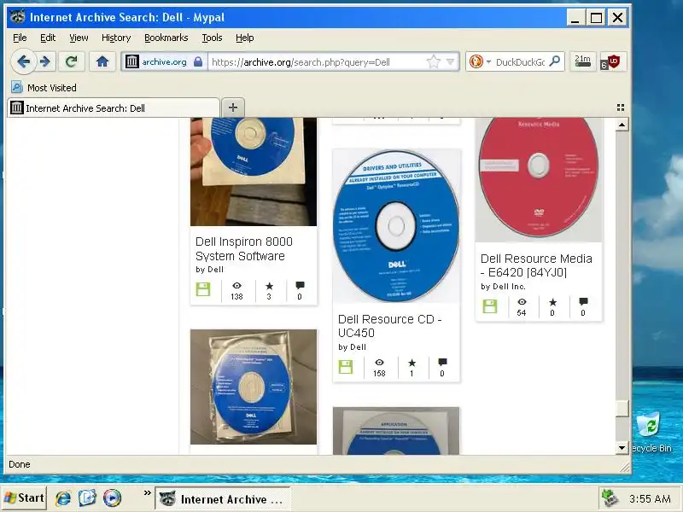
Task: Go back with the browser back arrow
Action: point(23,61)
